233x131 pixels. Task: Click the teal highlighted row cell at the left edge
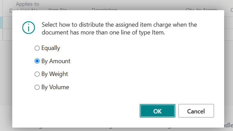1,22
